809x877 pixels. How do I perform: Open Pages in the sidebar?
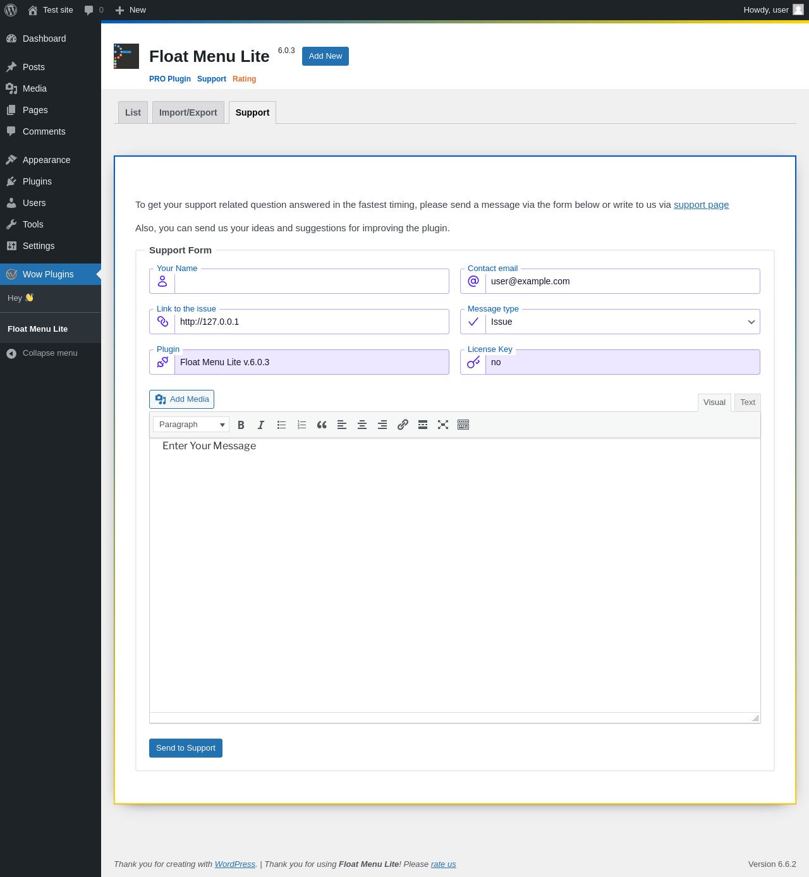pyautogui.click(x=51, y=110)
